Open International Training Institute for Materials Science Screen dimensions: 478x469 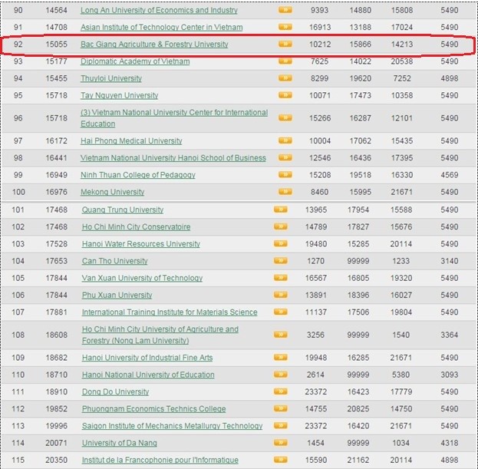coord(170,312)
